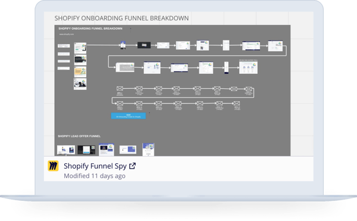Select the email envelope icon that has no caption

pos(234,89)
